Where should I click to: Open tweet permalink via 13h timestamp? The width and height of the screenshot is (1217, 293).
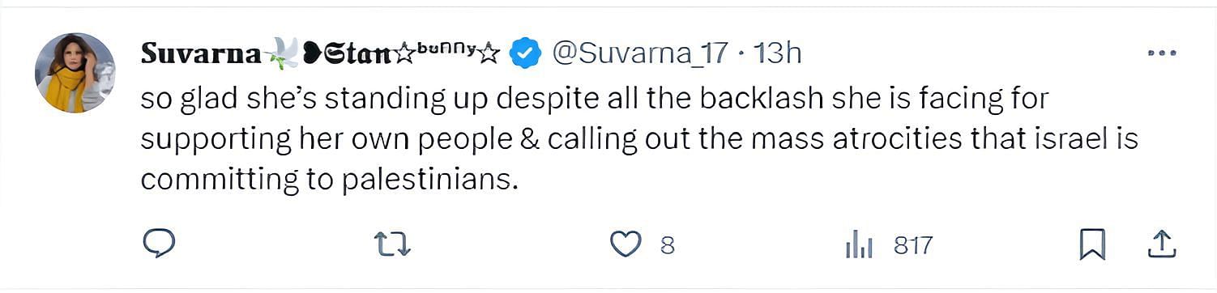click(x=777, y=54)
